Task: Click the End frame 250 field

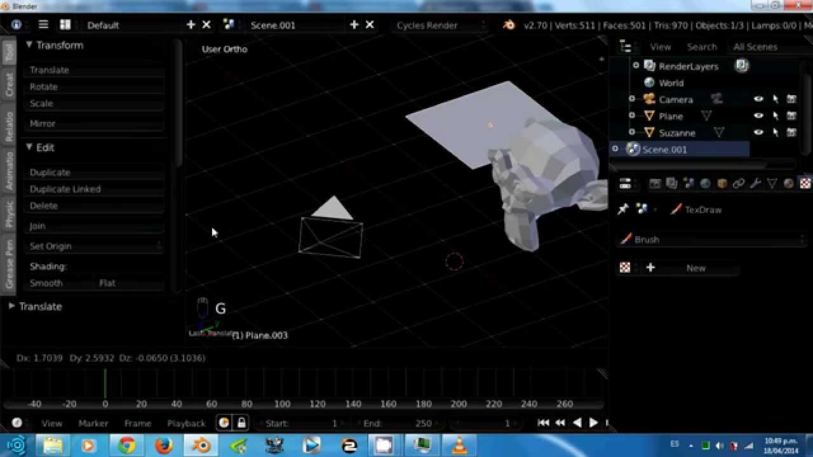Action: 398,423
